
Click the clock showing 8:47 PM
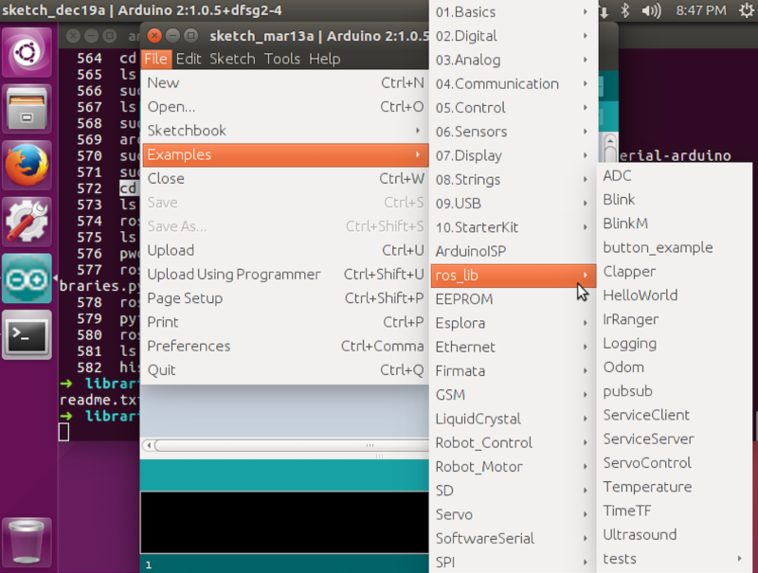(700, 10)
